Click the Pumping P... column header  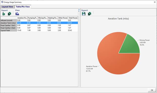(32, 18)
